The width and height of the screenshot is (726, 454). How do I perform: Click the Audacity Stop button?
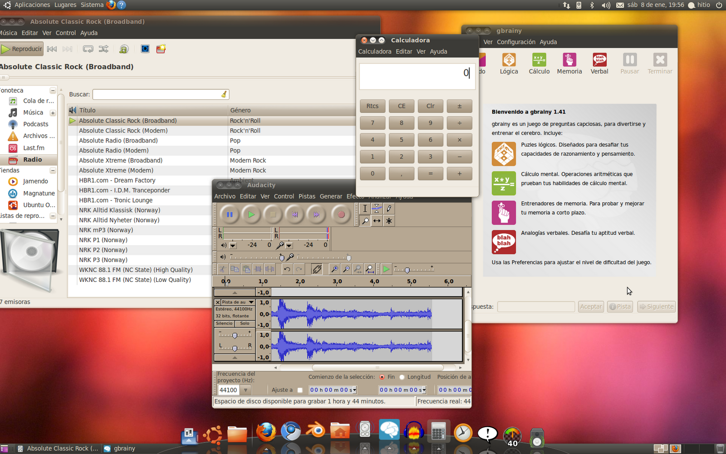pos(273,214)
